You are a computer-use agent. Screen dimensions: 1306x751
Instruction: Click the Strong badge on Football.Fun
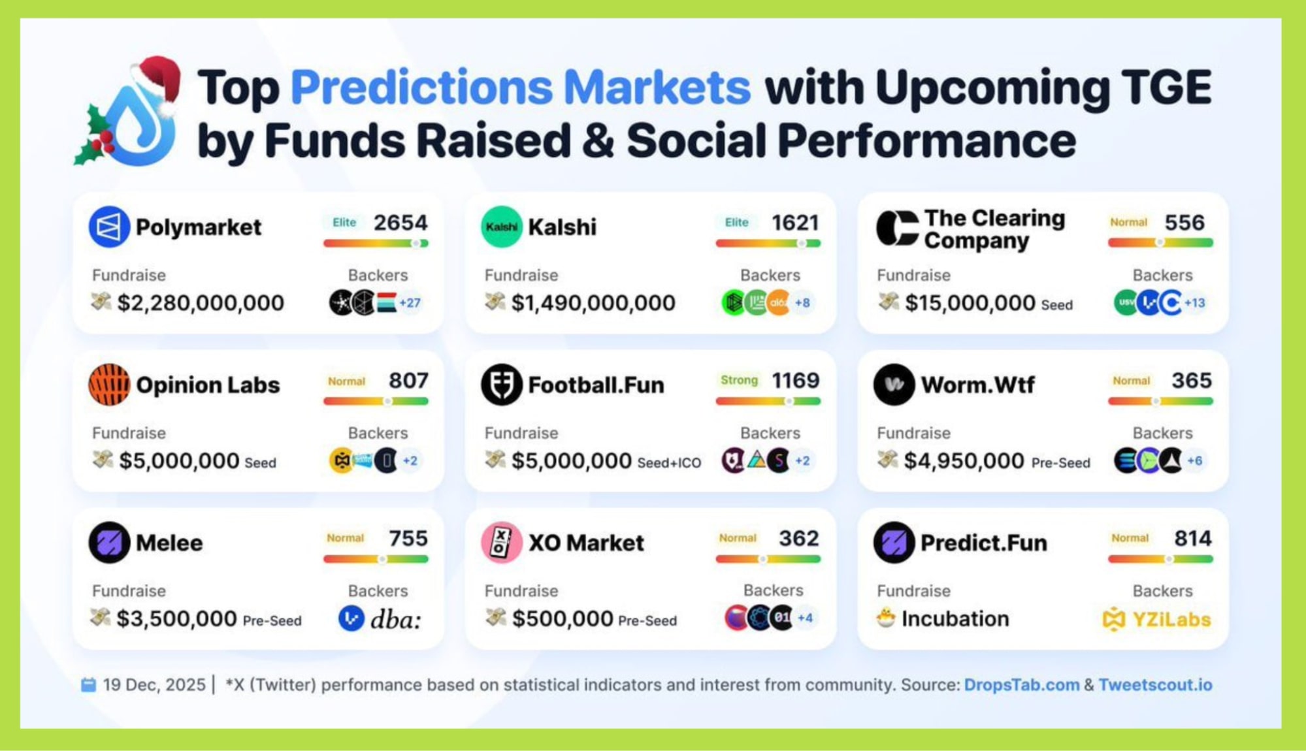[739, 380]
